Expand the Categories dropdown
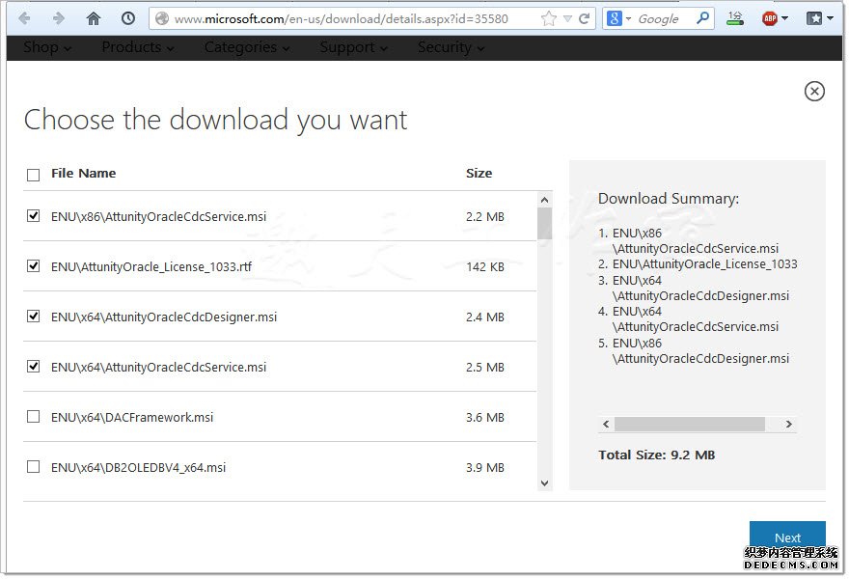 tap(246, 47)
